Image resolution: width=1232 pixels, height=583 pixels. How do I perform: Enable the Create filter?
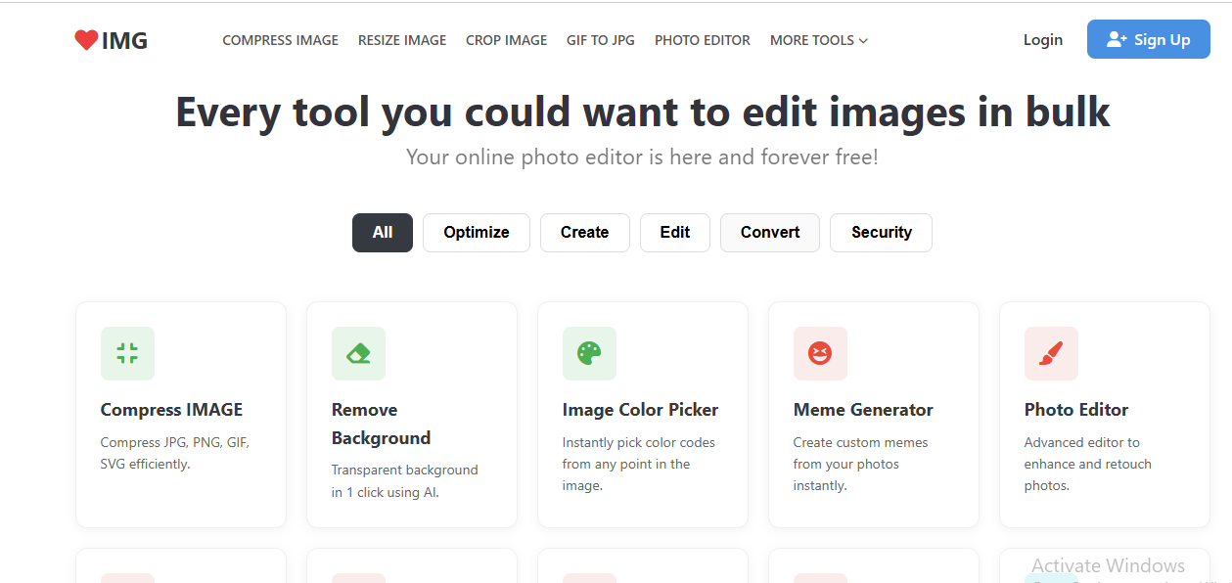(x=584, y=232)
